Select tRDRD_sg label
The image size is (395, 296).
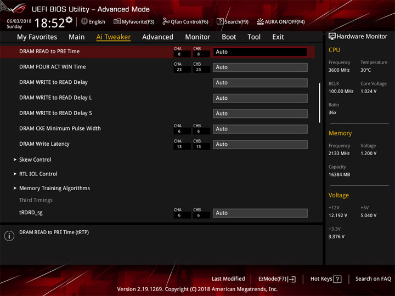[x=31, y=213]
